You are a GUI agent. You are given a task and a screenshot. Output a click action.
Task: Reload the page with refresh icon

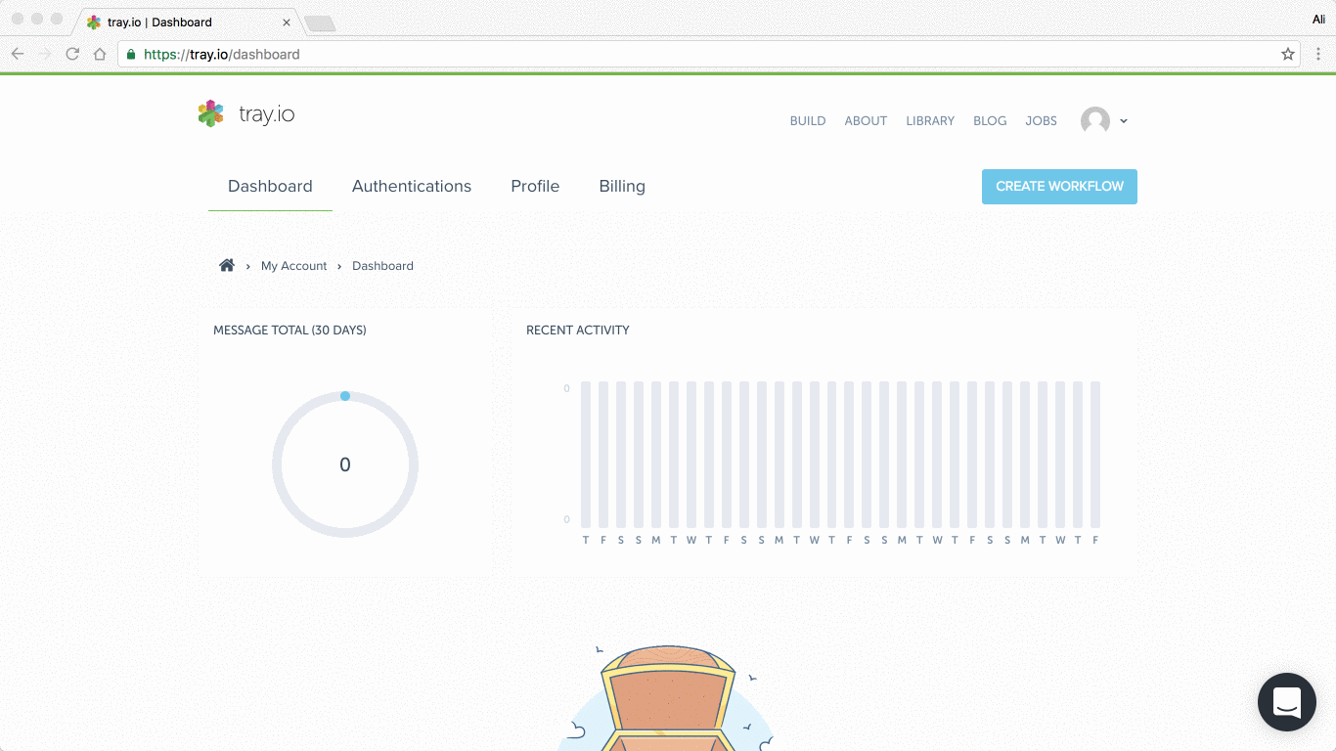pyautogui.click(x=72, y=54)
